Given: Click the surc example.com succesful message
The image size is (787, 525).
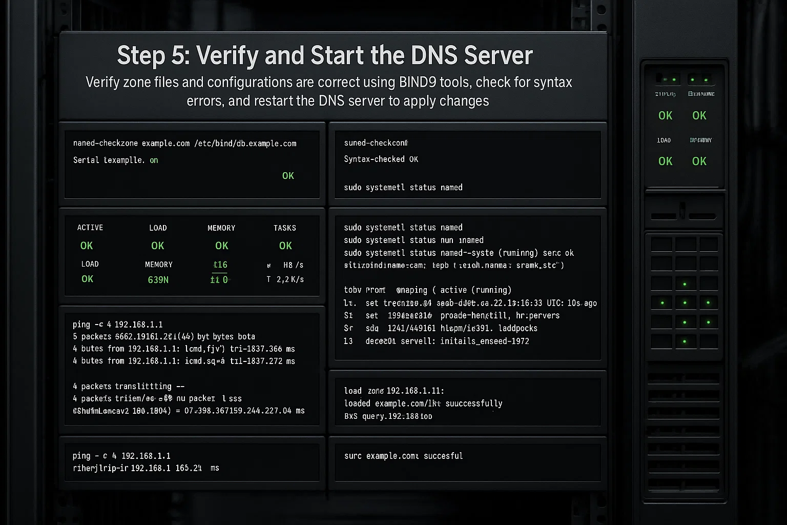Looking at the screenshot, I should (403, 455).
